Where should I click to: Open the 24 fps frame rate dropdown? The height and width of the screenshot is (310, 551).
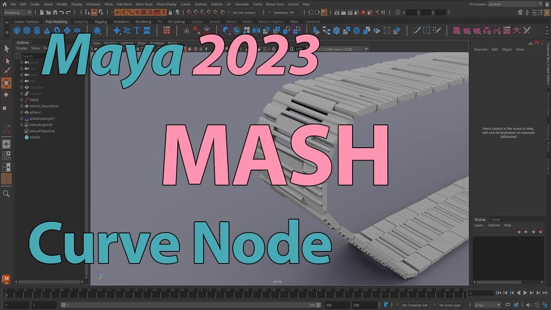487,305
